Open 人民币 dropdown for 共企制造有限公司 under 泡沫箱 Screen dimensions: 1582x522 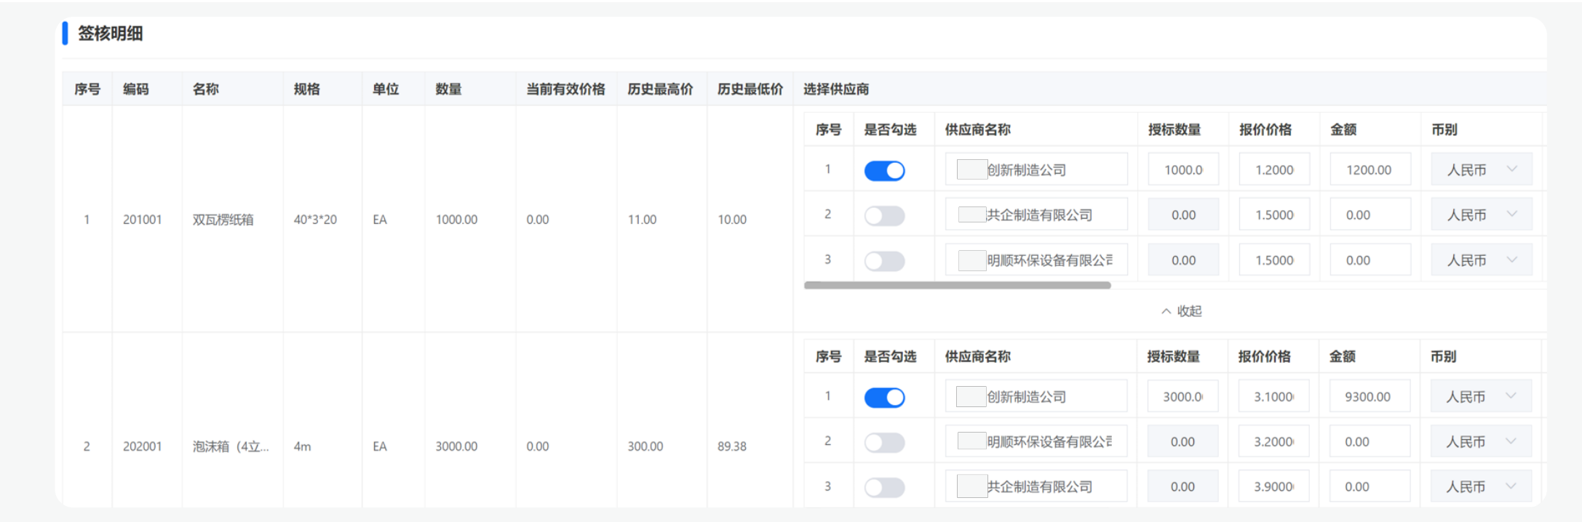click(x=1480, y=487)
